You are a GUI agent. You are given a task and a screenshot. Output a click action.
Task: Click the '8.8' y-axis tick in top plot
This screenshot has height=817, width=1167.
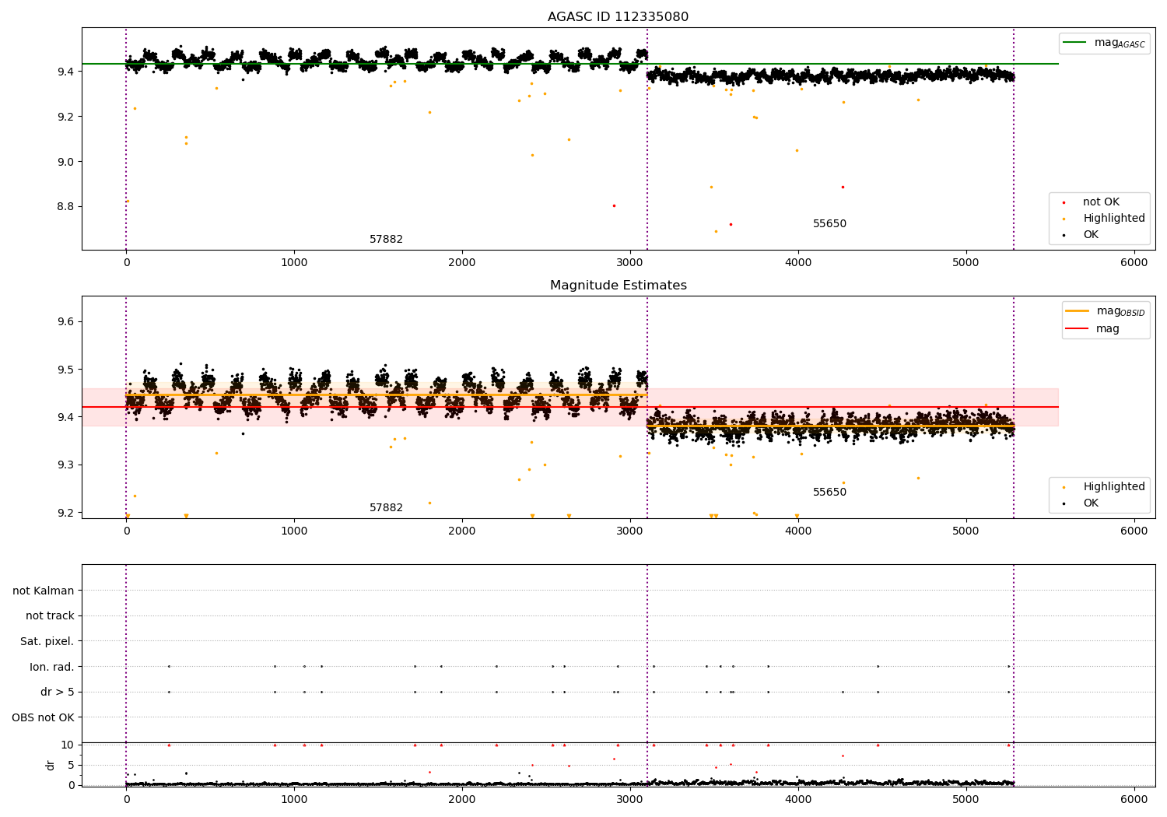pyautogui.click(x=65, y=207)
